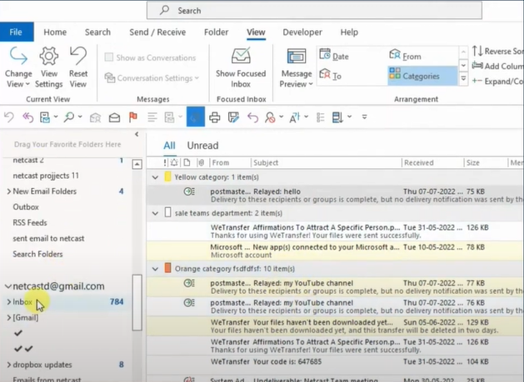Click the Expand/Collapse groups button
This screenshot has height=382, width=524.
(x=497, y=81)
